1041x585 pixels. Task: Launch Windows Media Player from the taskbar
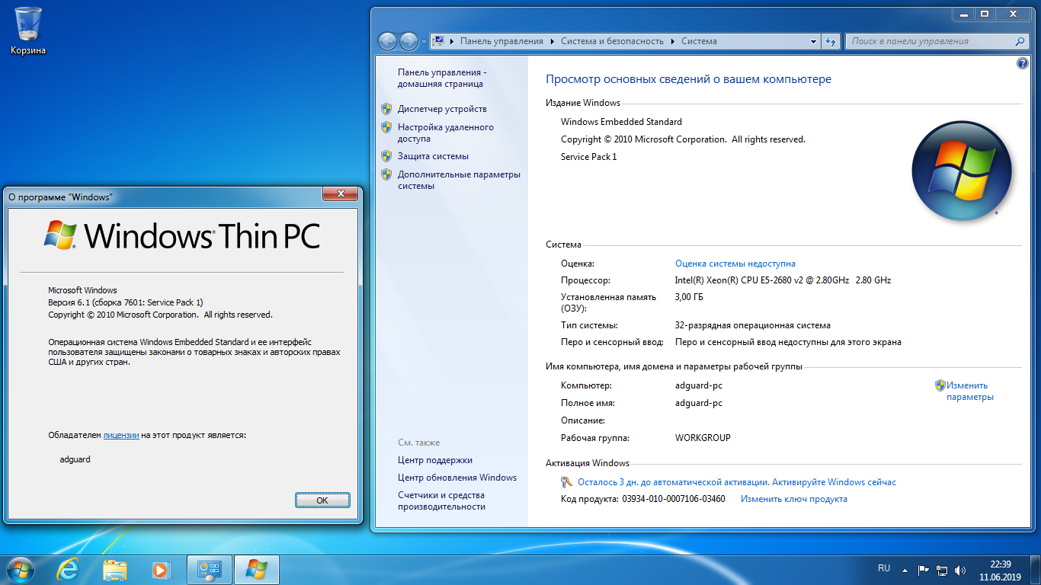(x=160, y=570)
